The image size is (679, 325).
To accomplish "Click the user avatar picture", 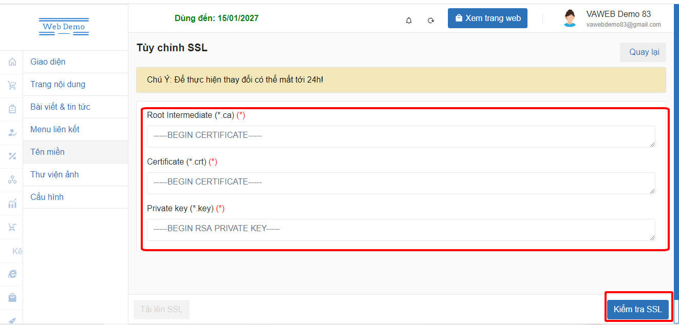I will 570,18.
